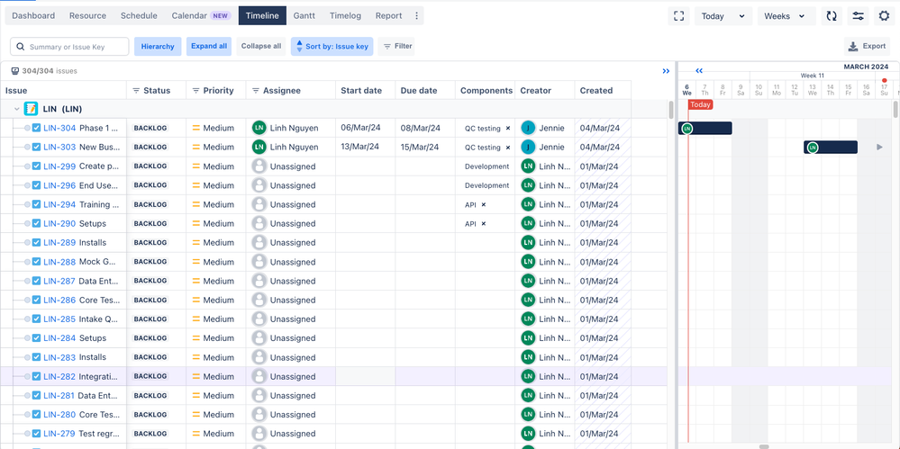
Task: Open issue link LIN-304
Action: (59, 128)
